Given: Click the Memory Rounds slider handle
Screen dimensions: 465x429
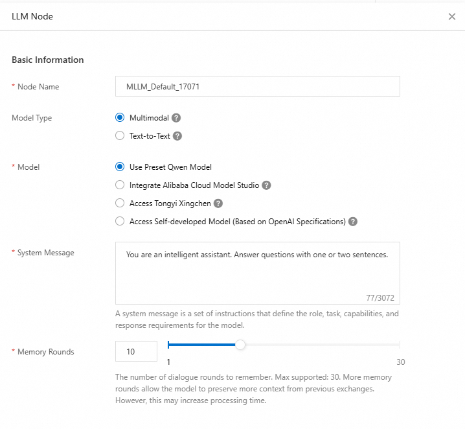Looking at the screenshot, I should pyautogui.click(x=240, y=345).
